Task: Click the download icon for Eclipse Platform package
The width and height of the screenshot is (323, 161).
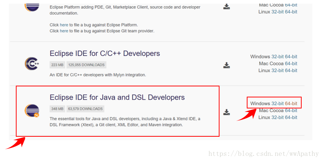Action: (227, 6)
